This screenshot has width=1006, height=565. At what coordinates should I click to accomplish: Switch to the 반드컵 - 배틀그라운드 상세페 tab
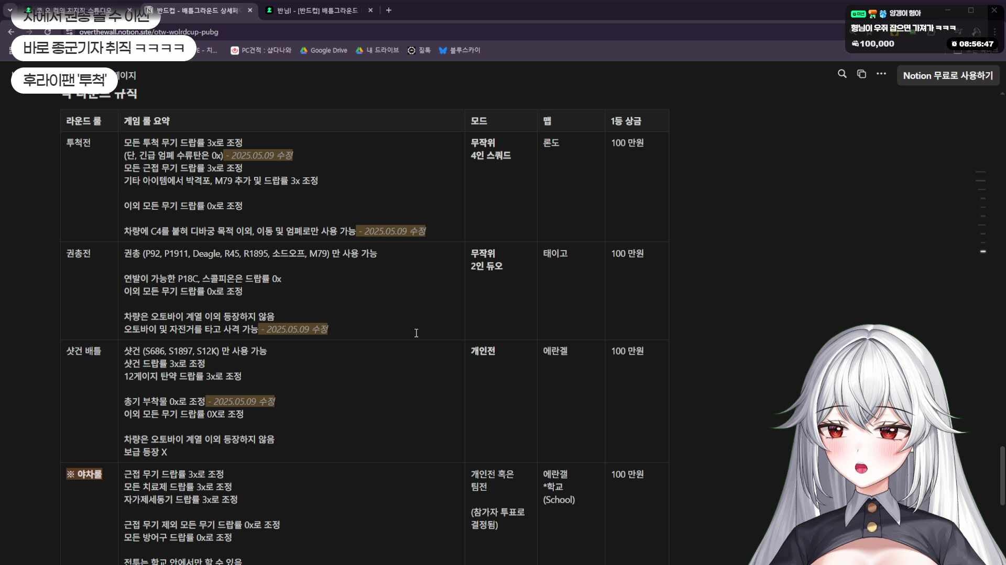[196, 10]
